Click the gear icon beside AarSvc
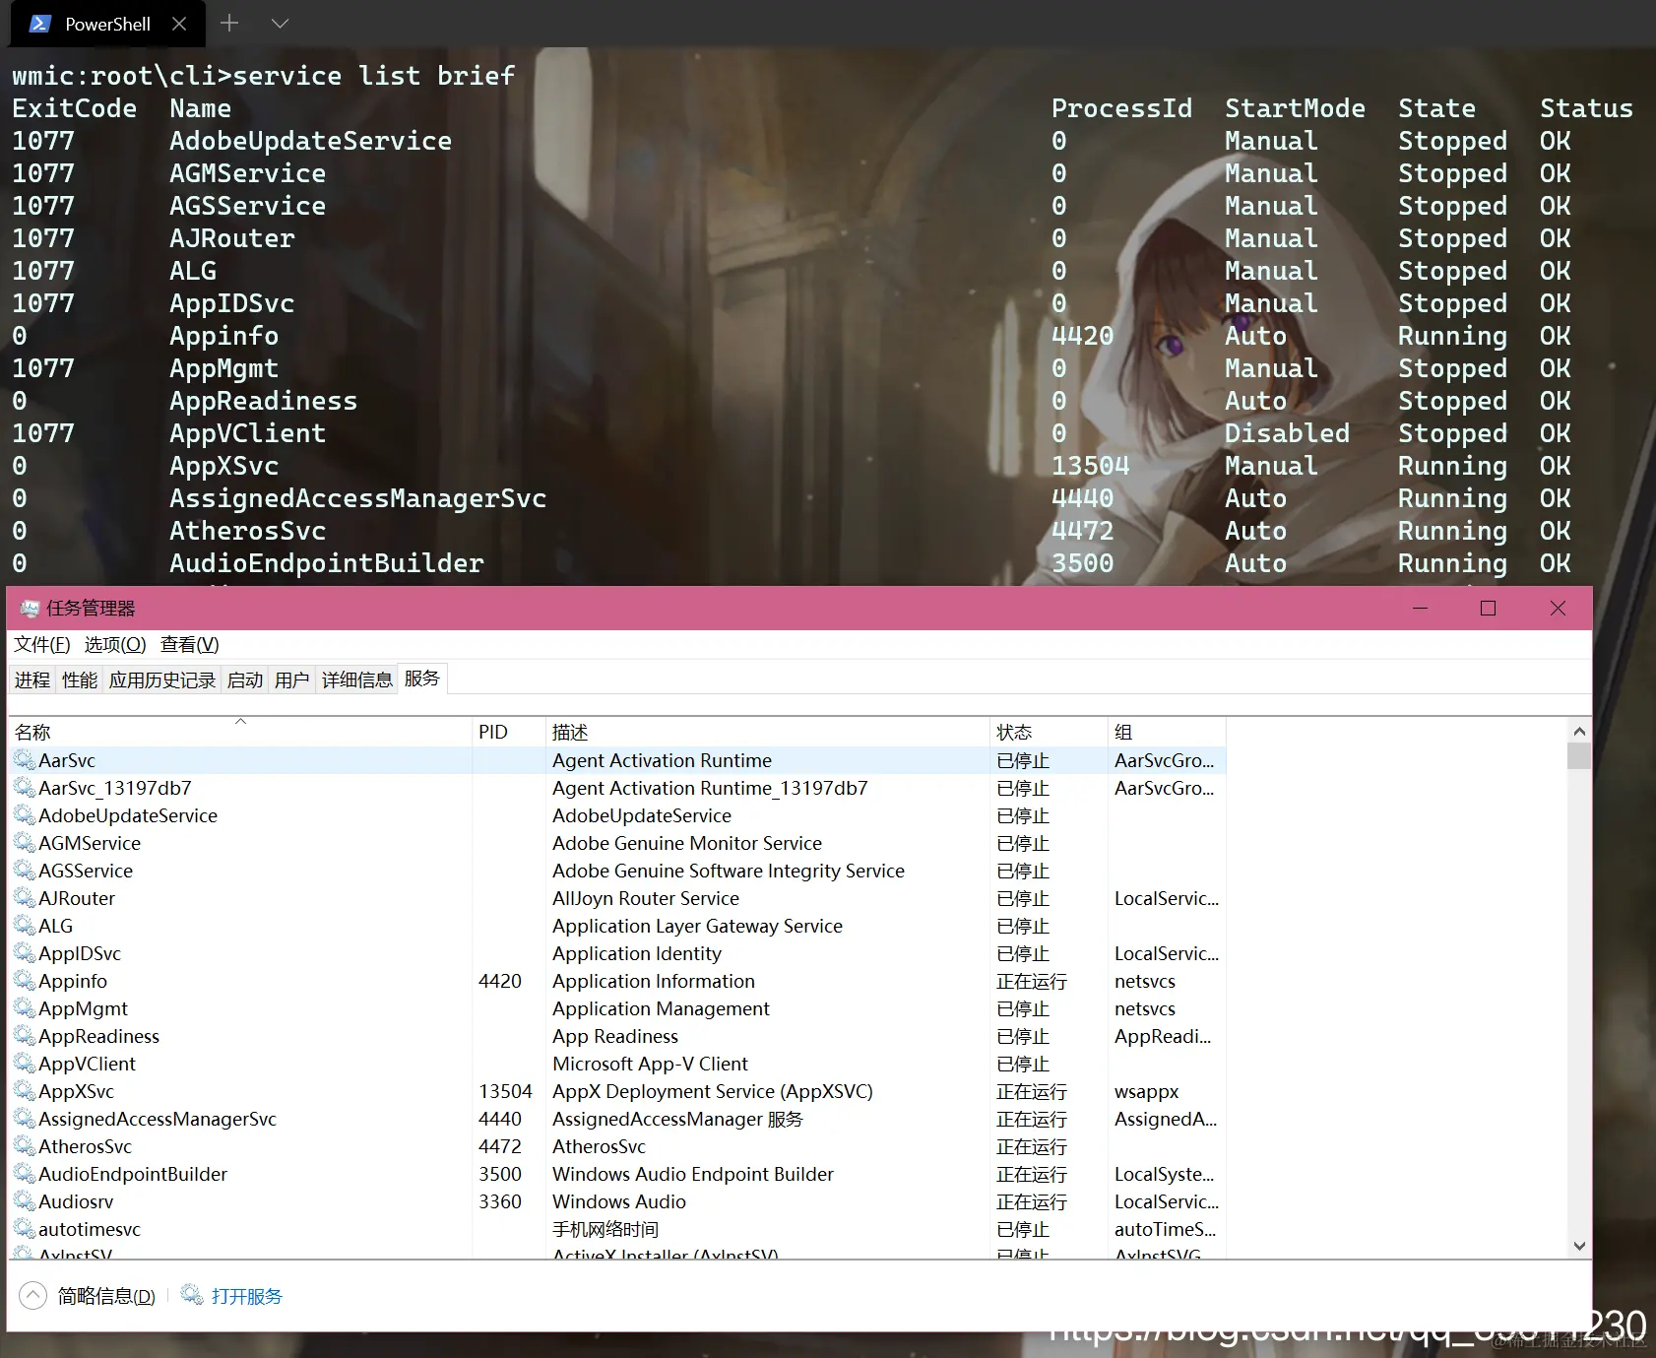The width and height of the screenshot is (1656, 1358). [x=25, y=760]
